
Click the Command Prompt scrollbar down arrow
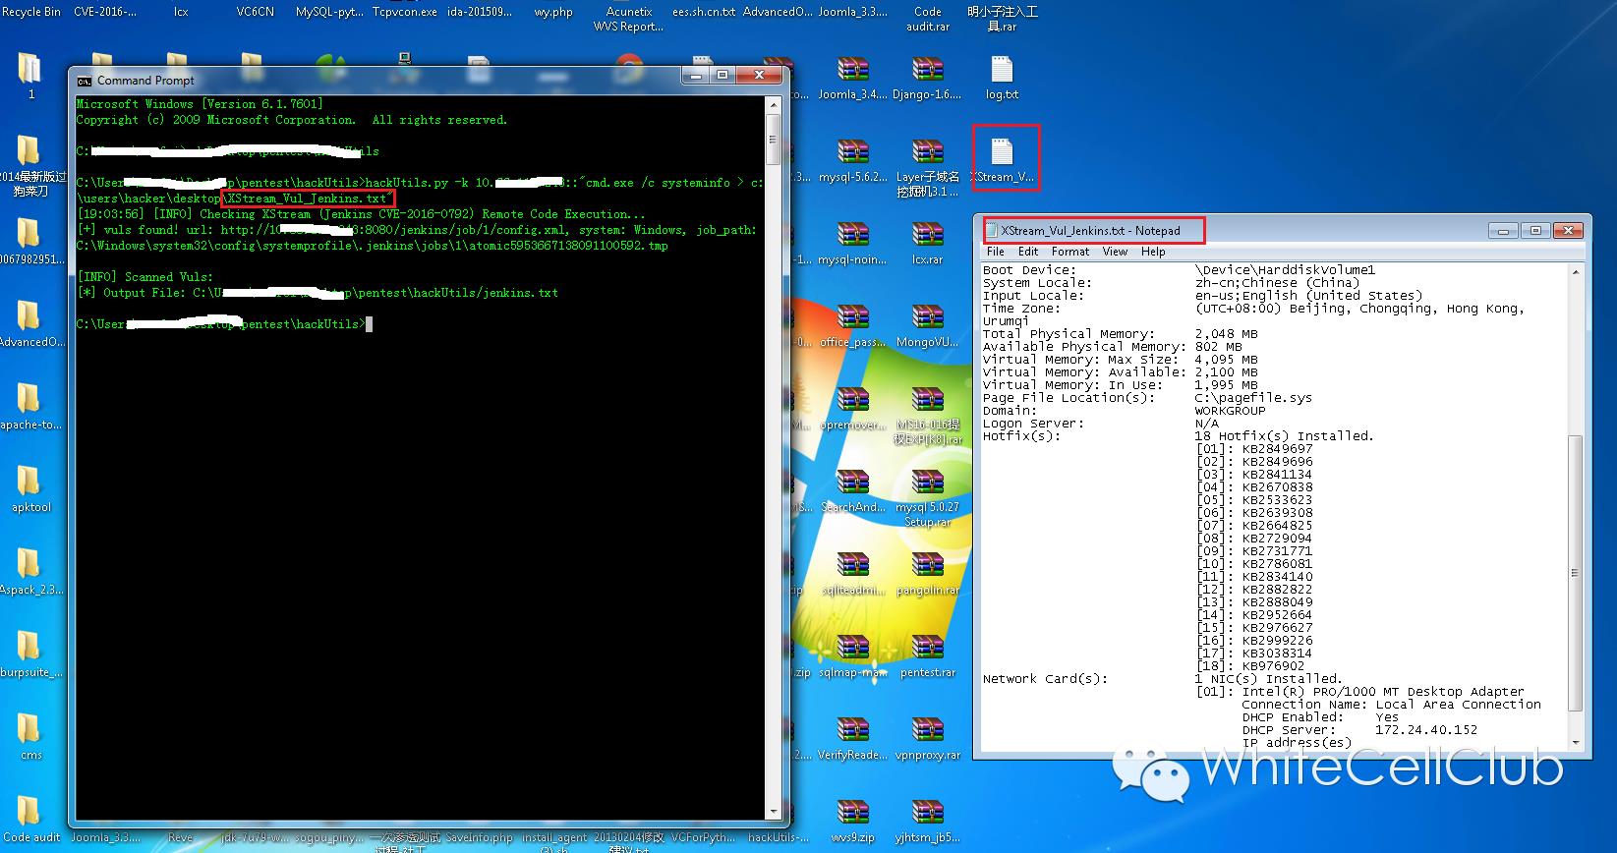pos(774,812)
